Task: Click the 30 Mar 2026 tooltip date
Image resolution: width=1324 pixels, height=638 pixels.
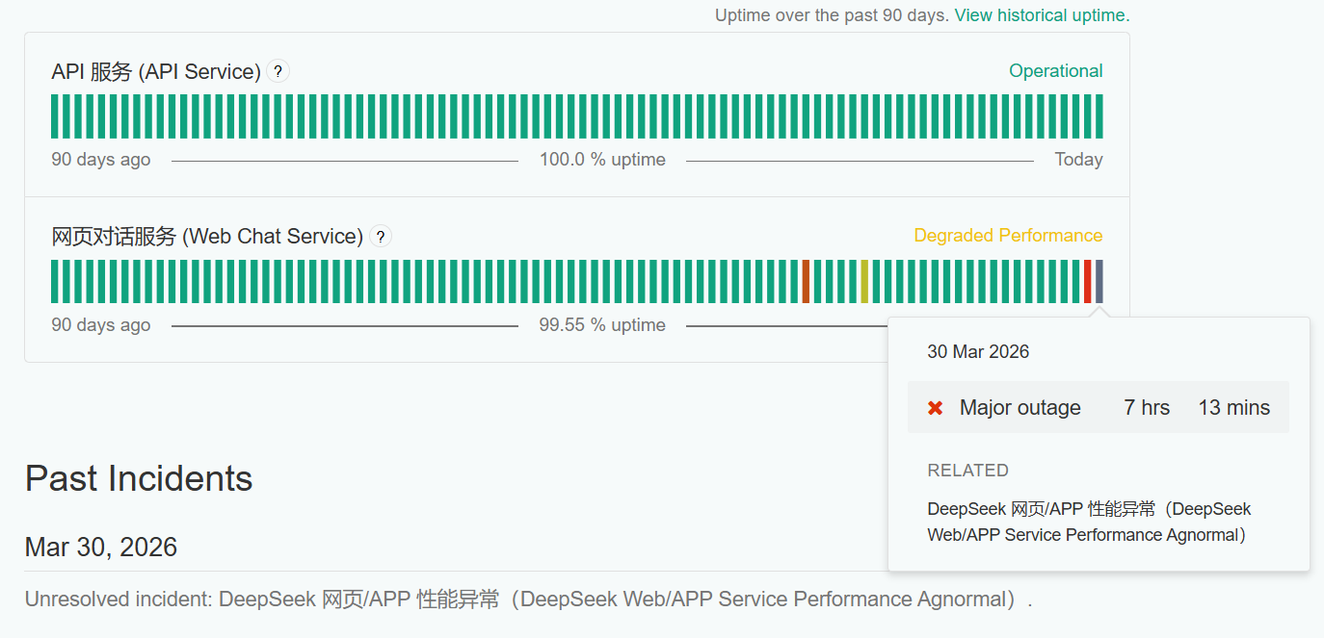Action: pyautogui.click(x=978, y=352)
